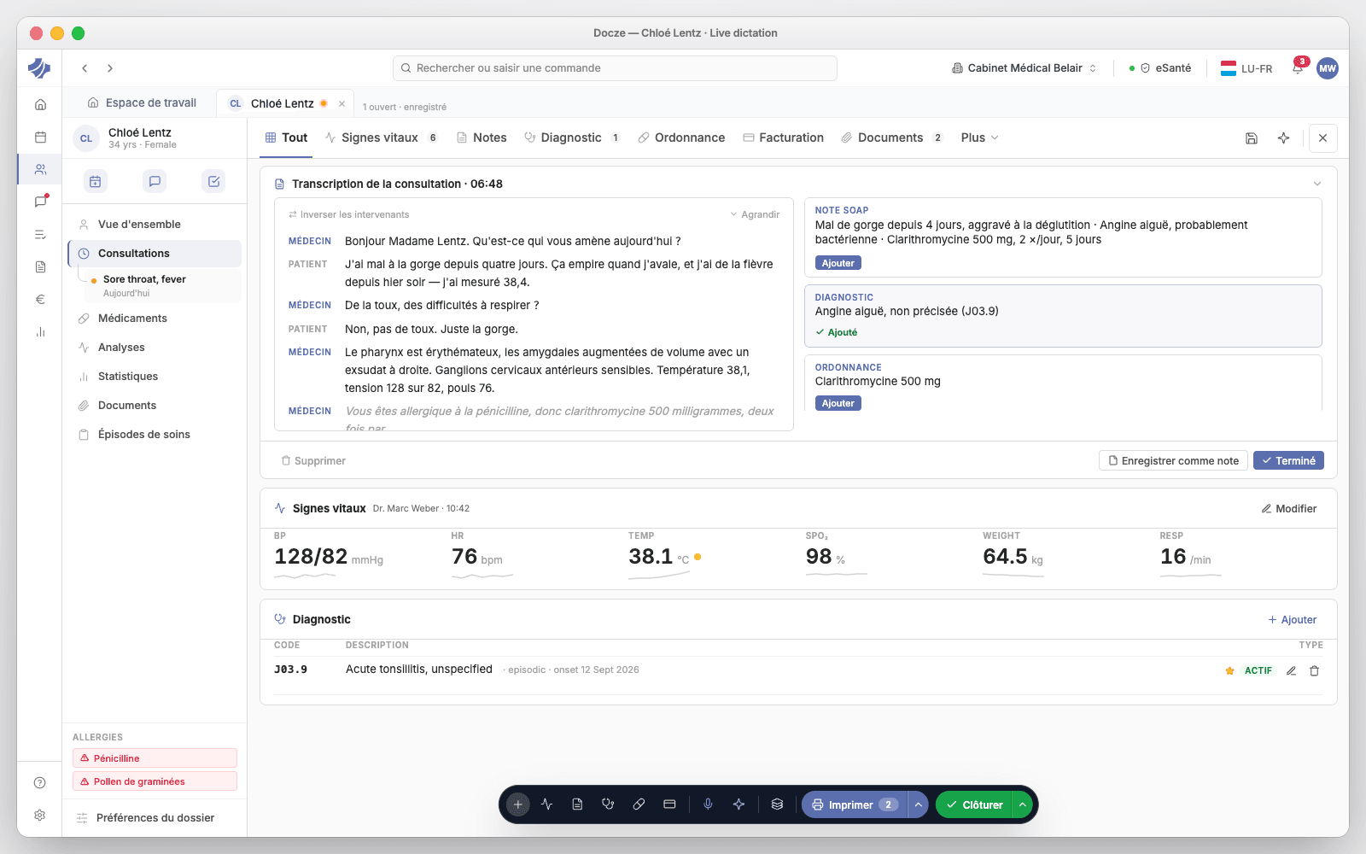Select Médicaments in patient sidebar

155,318
